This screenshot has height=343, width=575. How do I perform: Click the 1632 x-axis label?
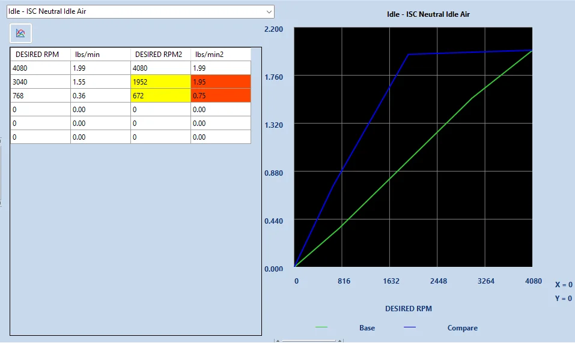[391, 281]
